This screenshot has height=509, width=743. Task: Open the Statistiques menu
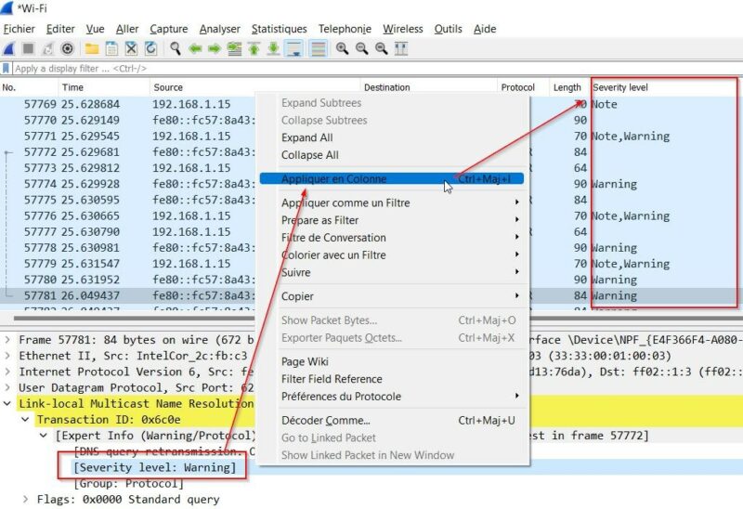point(279,29)
